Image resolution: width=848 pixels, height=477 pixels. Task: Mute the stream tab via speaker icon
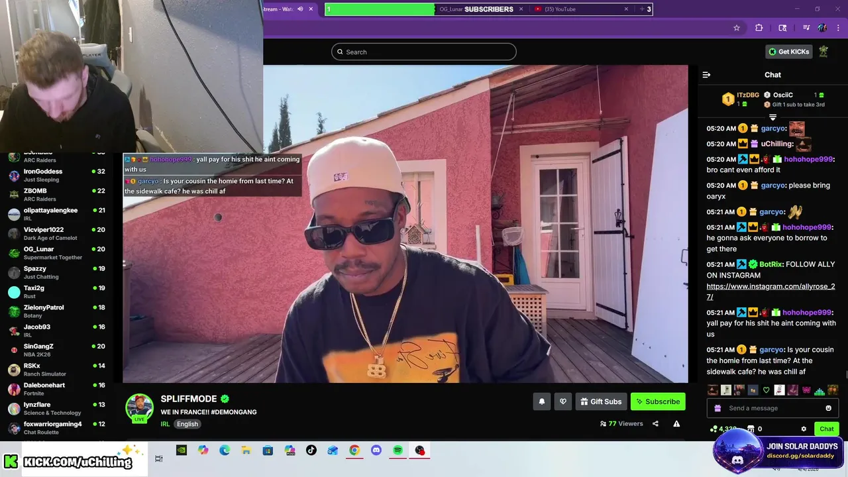point(300,9)
